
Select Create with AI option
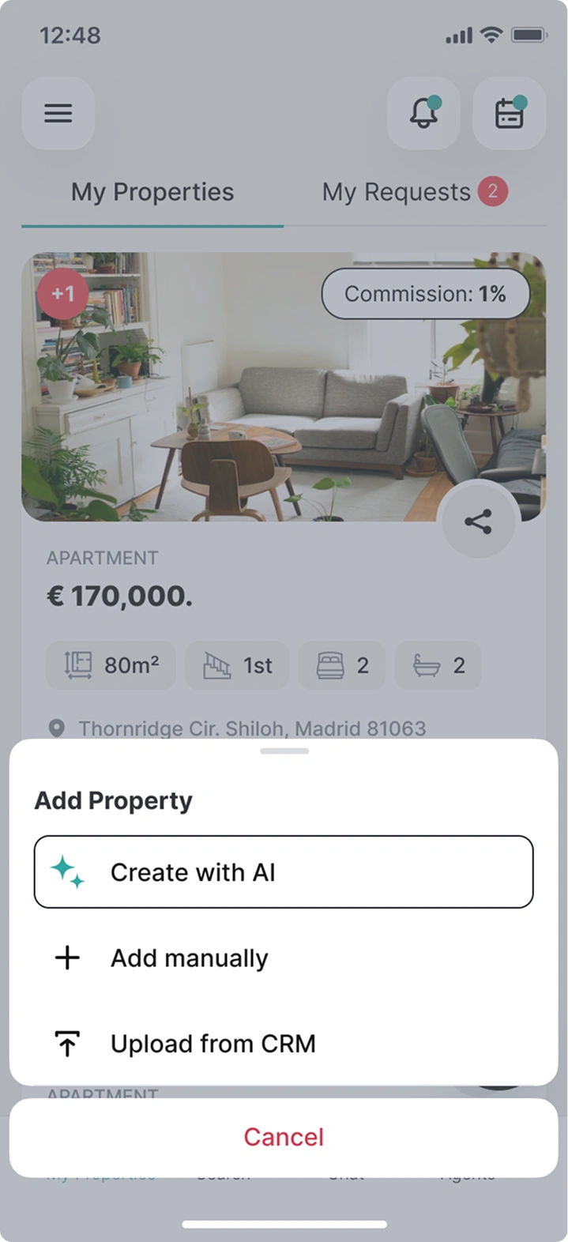(x=284, y=872)
